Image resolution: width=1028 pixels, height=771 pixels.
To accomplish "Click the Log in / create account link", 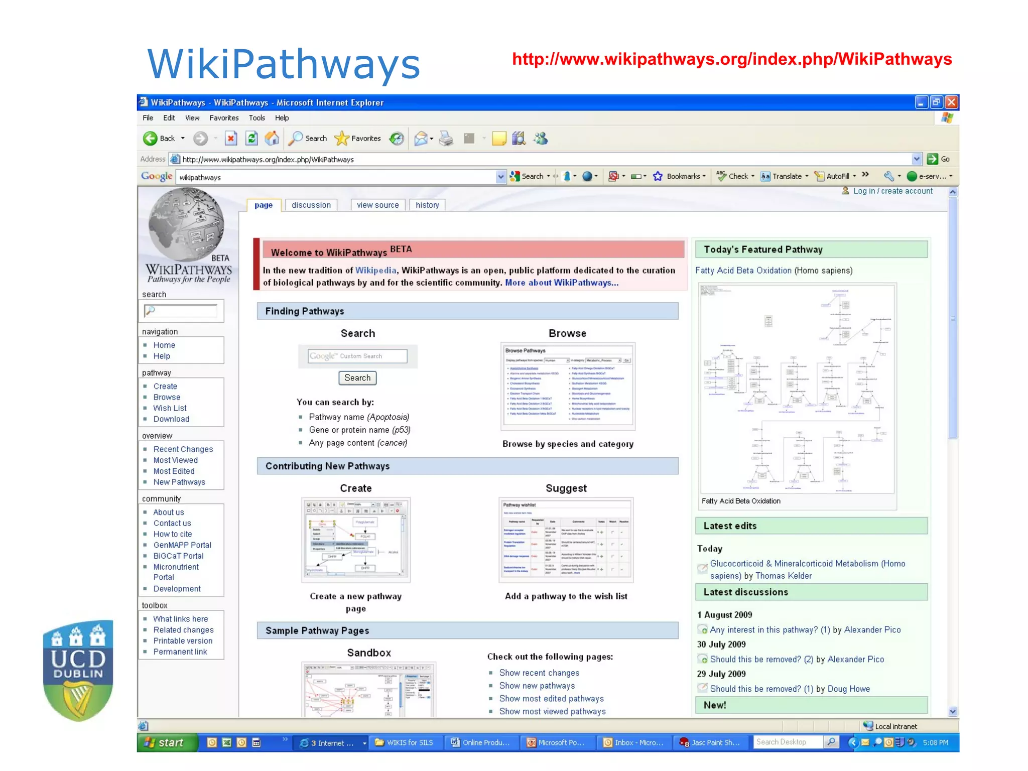I will [x=893, y=191].
